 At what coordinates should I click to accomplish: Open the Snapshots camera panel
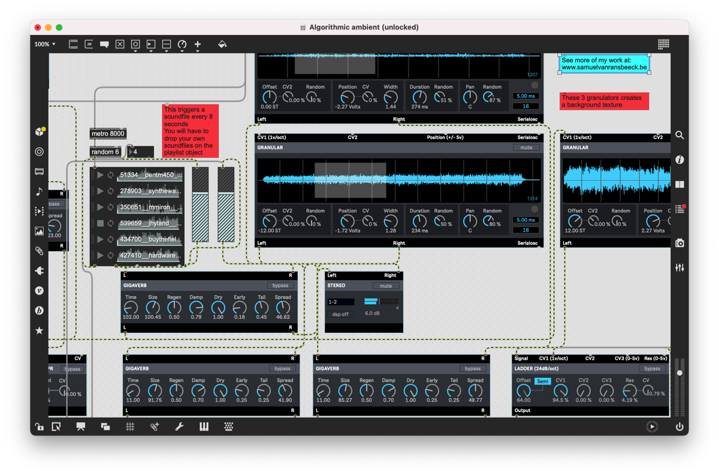[679, 243]
